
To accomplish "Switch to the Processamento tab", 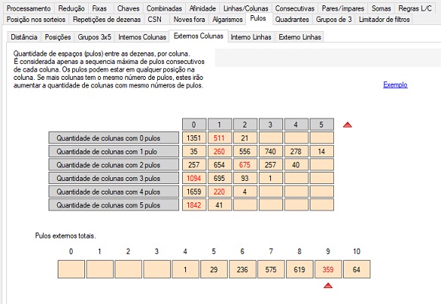I will pyautogui.click(x=28, y=8).
